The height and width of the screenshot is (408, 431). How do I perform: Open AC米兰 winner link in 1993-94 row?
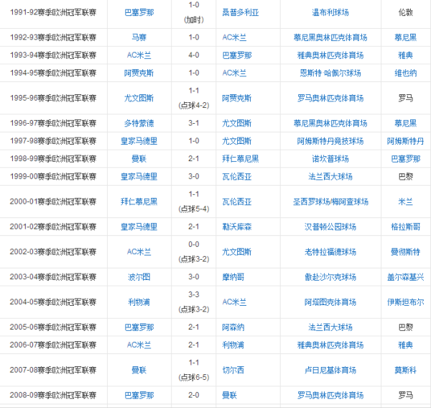coord(139,55)
